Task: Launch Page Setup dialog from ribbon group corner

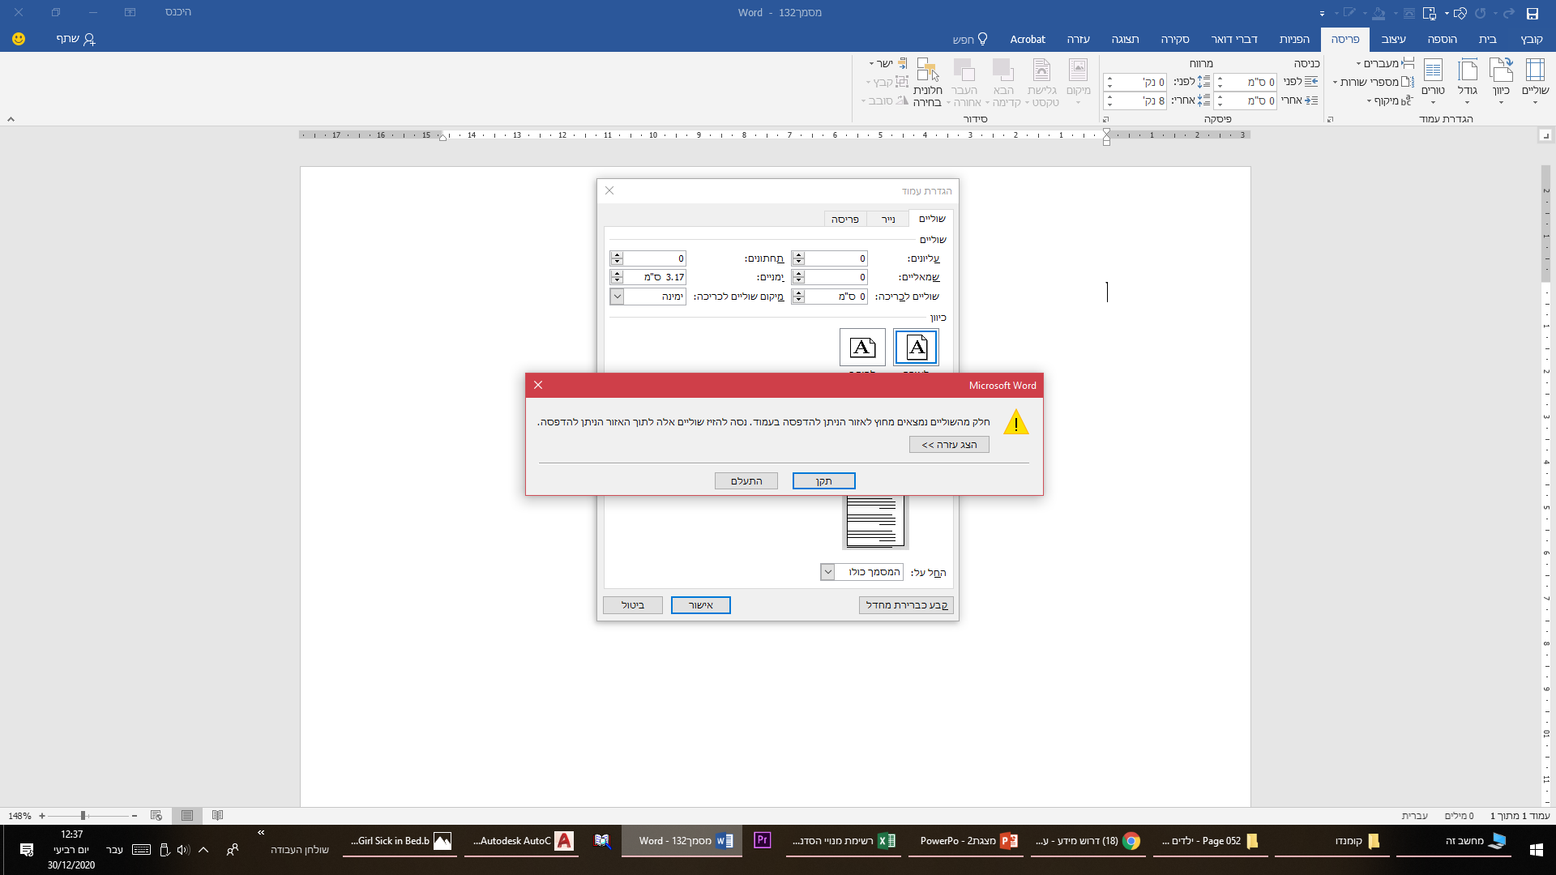Action: coord(1330,119)
